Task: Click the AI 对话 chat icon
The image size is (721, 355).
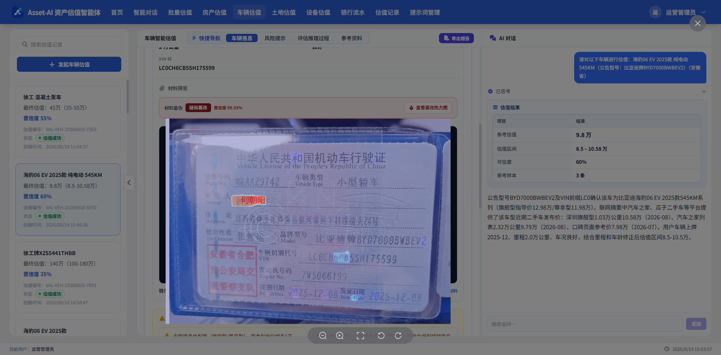Action: pyautogui.click(x=493, y=38)
